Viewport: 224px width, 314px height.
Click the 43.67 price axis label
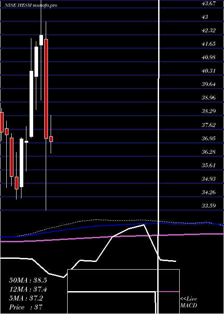pos(209,4)
